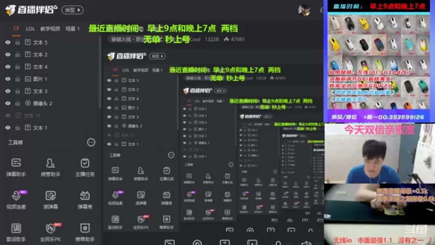
Task: Open the 主播任务 tool
Action: coord(85,167)
